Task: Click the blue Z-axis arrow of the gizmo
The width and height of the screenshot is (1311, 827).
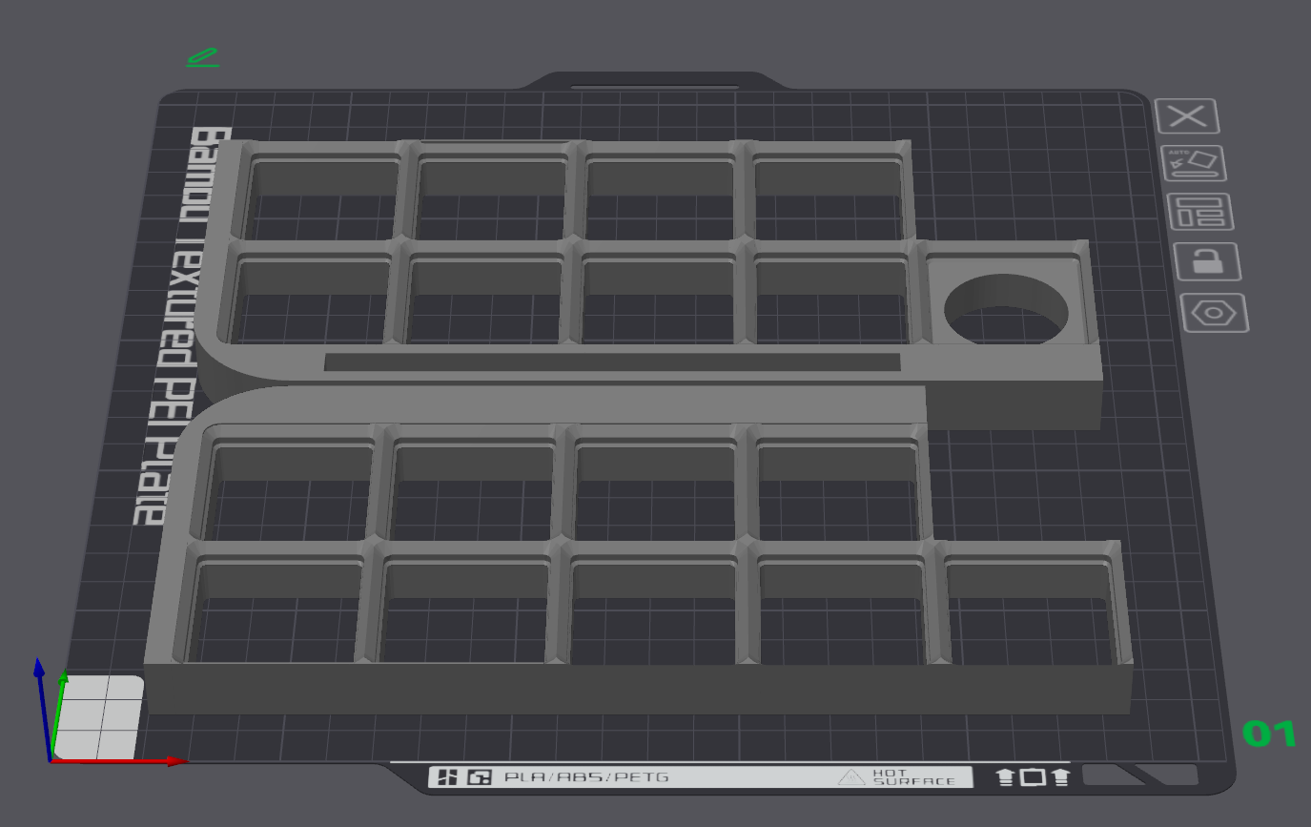Action: (x=38, y=677)
